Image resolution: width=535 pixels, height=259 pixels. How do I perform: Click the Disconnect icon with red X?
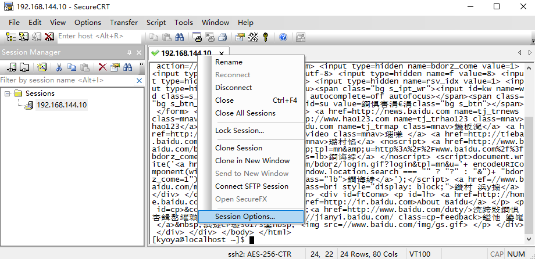tap(49, 37)
